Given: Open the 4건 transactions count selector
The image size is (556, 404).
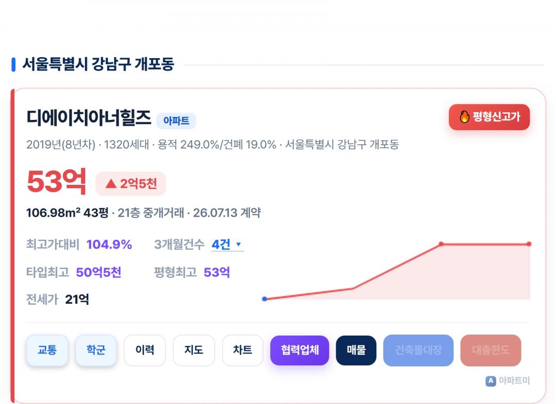Looking at the screenshot, I should [x=228, y=244].
